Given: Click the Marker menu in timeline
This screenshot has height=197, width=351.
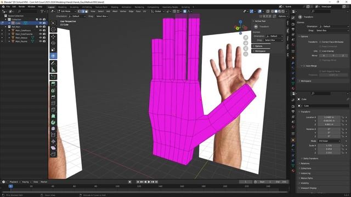Looking at the screenshot, I should click(44, 182).
